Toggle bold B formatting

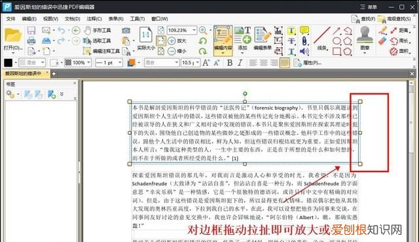click(230, 63)
